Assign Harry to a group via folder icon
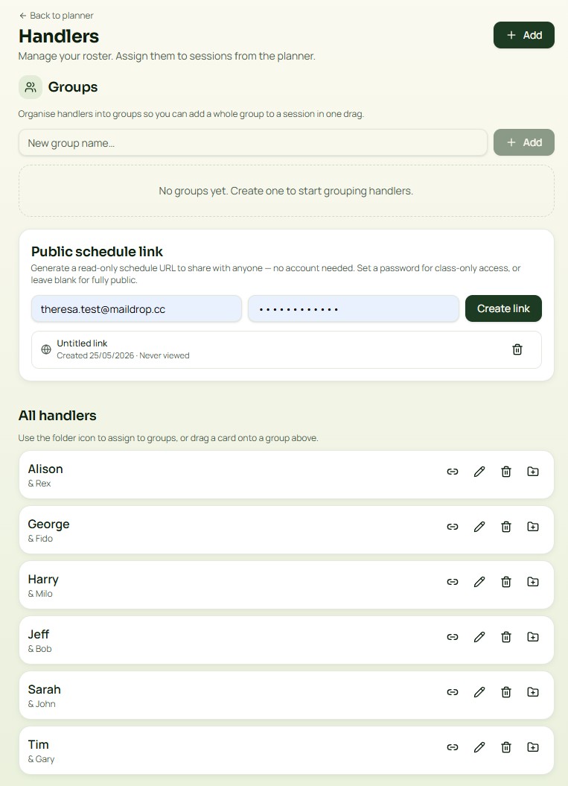568x786 pixels. (533, 581)
